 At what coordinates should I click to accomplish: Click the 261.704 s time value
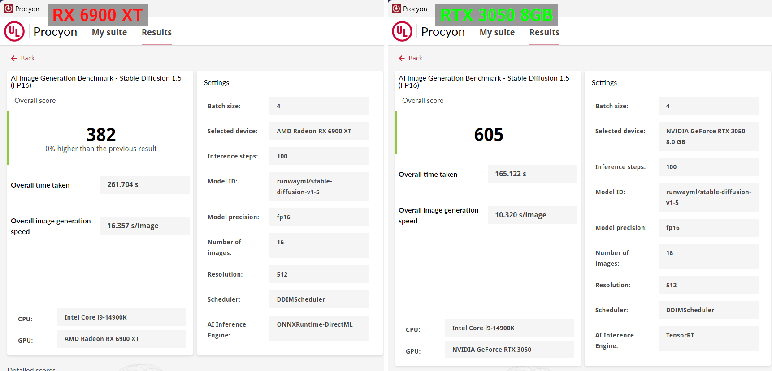(x=145, y=185)
